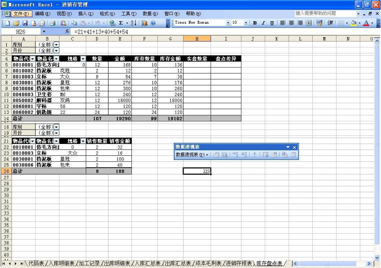Select row 14 header
This screenshot has width=381, height=268.
click(6, 119)
